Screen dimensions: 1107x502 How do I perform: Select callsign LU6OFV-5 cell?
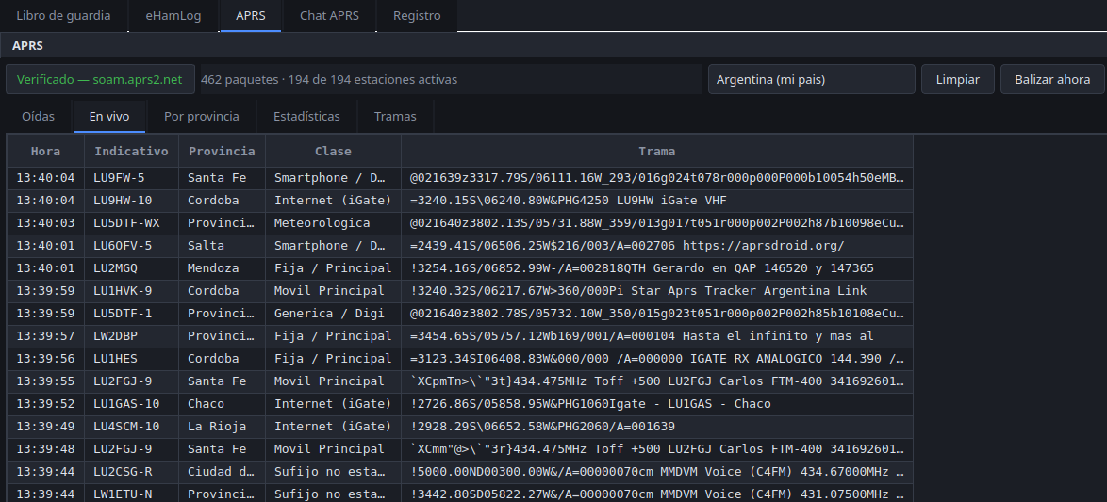tap(131, 246)
